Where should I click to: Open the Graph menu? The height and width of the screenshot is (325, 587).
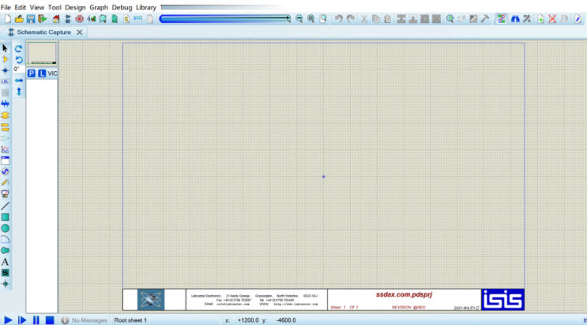point(99,6)
